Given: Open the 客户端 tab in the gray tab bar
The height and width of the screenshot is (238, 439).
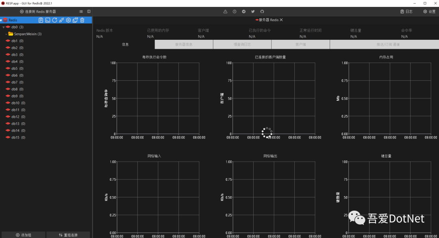Looking at the screenshot, I should pyautogui.click(x=301, y=44).
